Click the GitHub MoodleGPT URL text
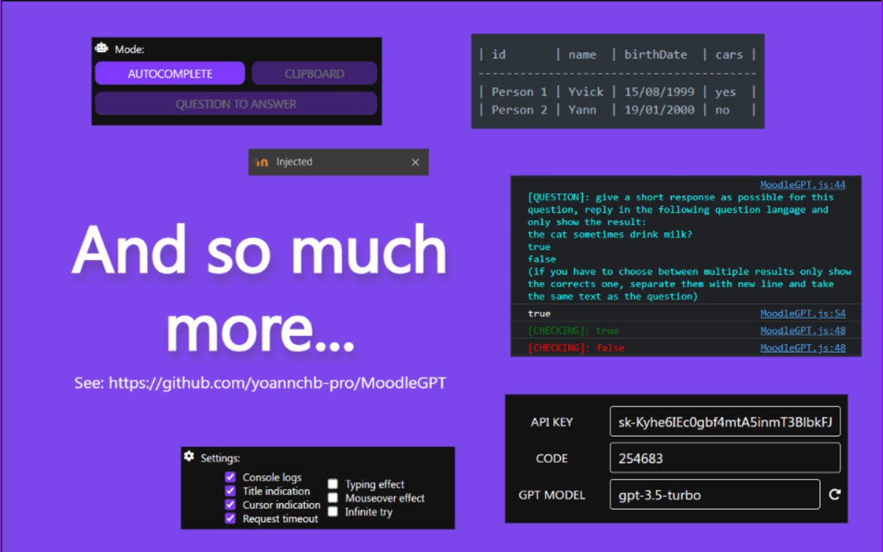Image resolution: width=883 pixels, height=552 pixels. tap(277, 383)
